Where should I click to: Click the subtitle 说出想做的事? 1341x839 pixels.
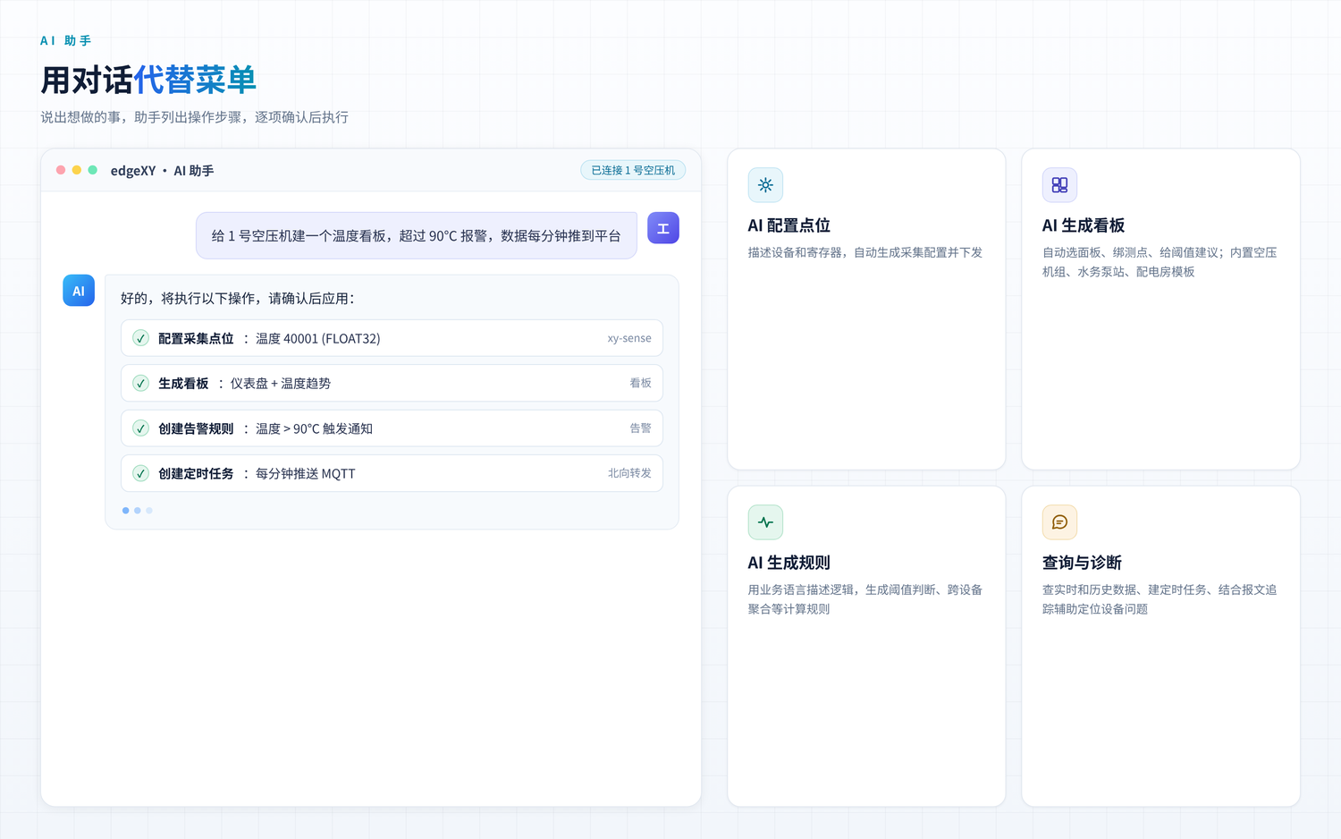coord(194,117)
